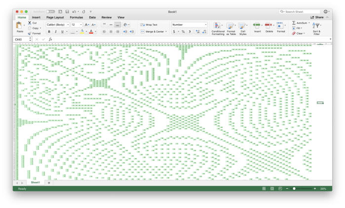Click the Paste clipboard icon

click(x=19, y=26)
